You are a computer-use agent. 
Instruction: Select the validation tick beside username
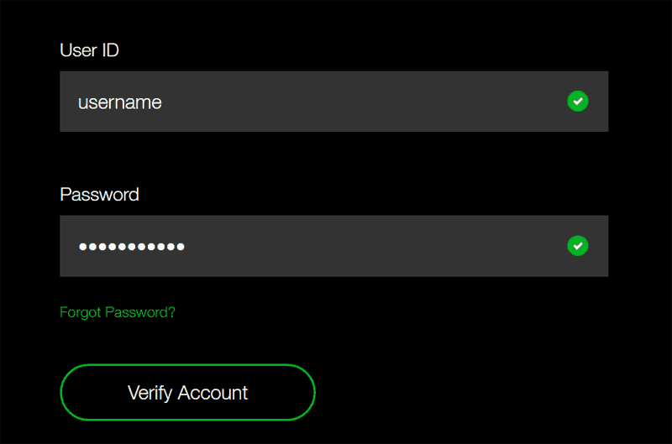click(577, 102)
